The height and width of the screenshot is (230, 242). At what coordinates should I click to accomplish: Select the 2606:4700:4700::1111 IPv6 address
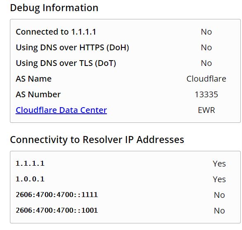(57, 195)
